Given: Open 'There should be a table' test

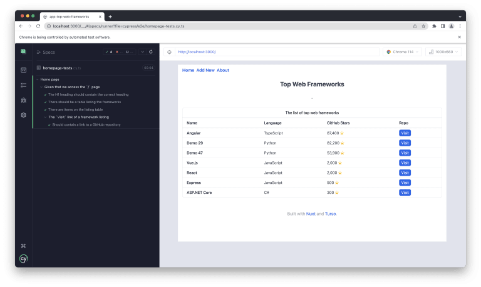Looking at the screenshot, I should [85, 102].
